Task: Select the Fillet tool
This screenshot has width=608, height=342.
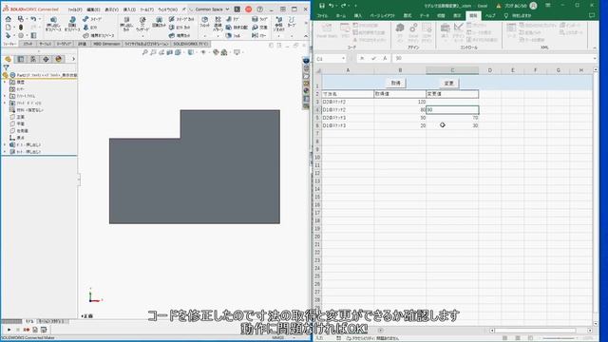Action: coord(205,22)
